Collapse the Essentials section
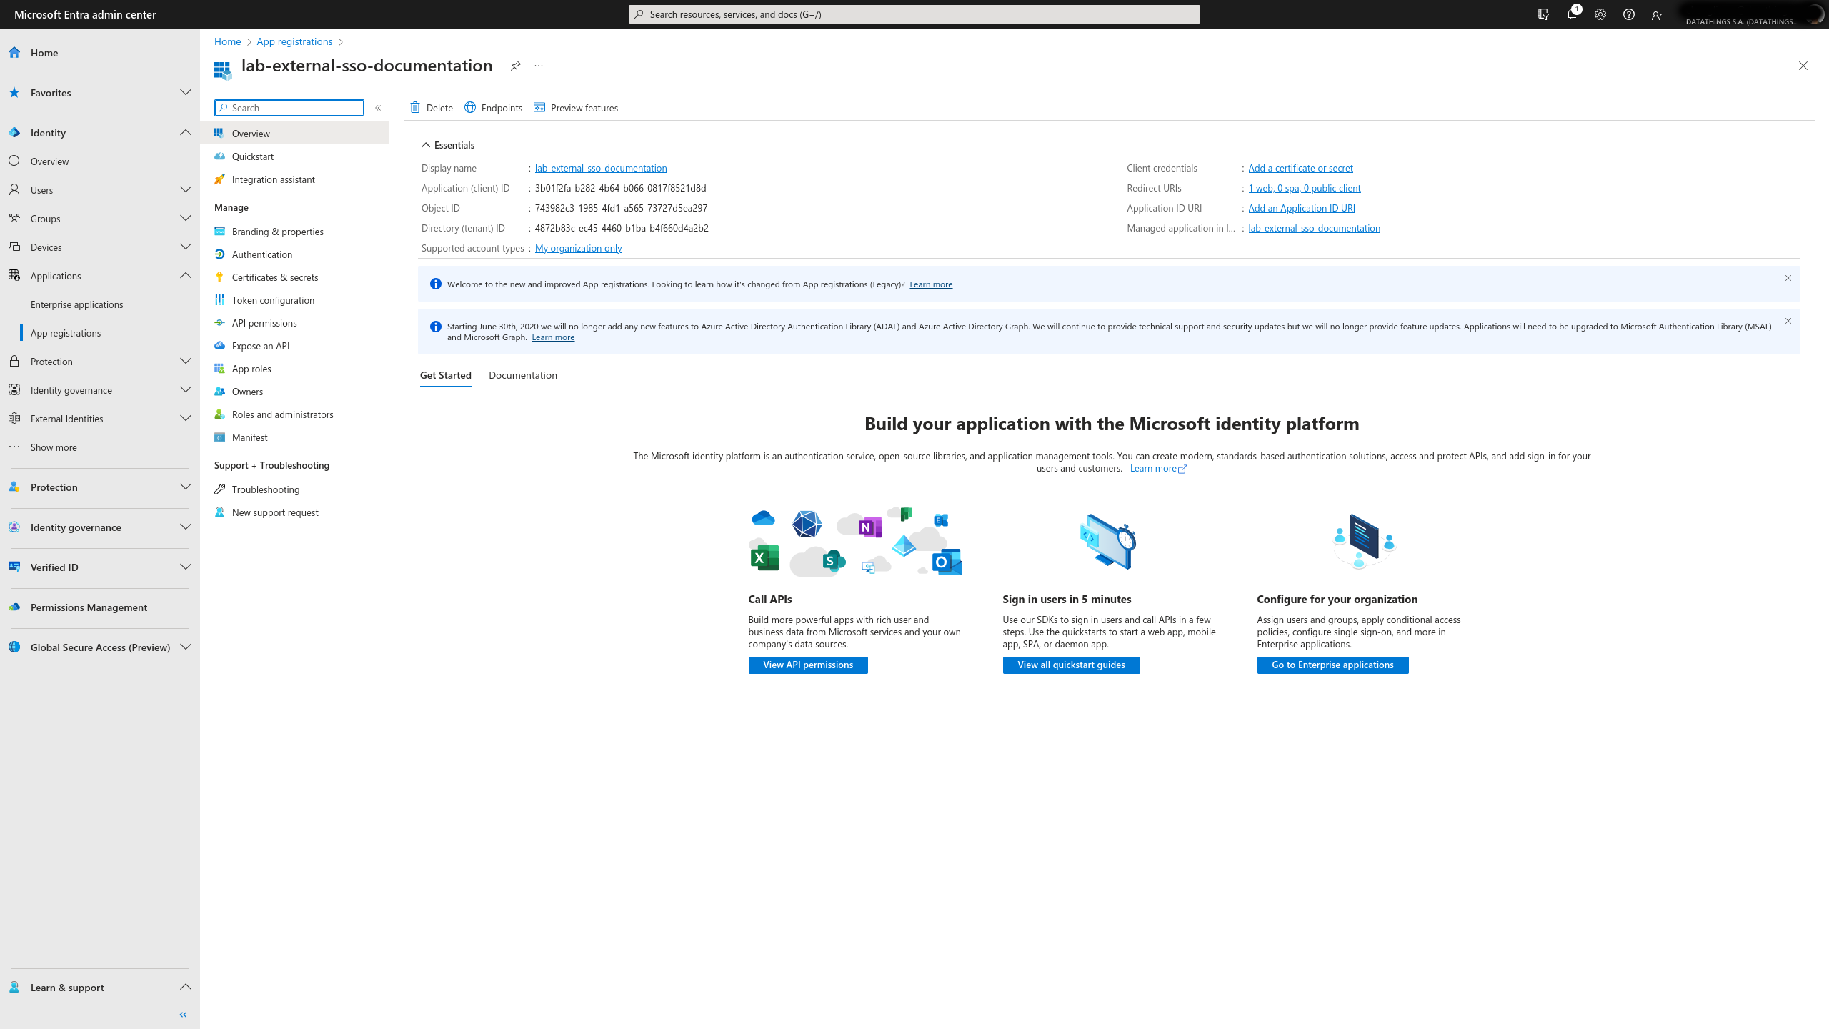Screen dimensions: 1829x1029 click(426, 145)
